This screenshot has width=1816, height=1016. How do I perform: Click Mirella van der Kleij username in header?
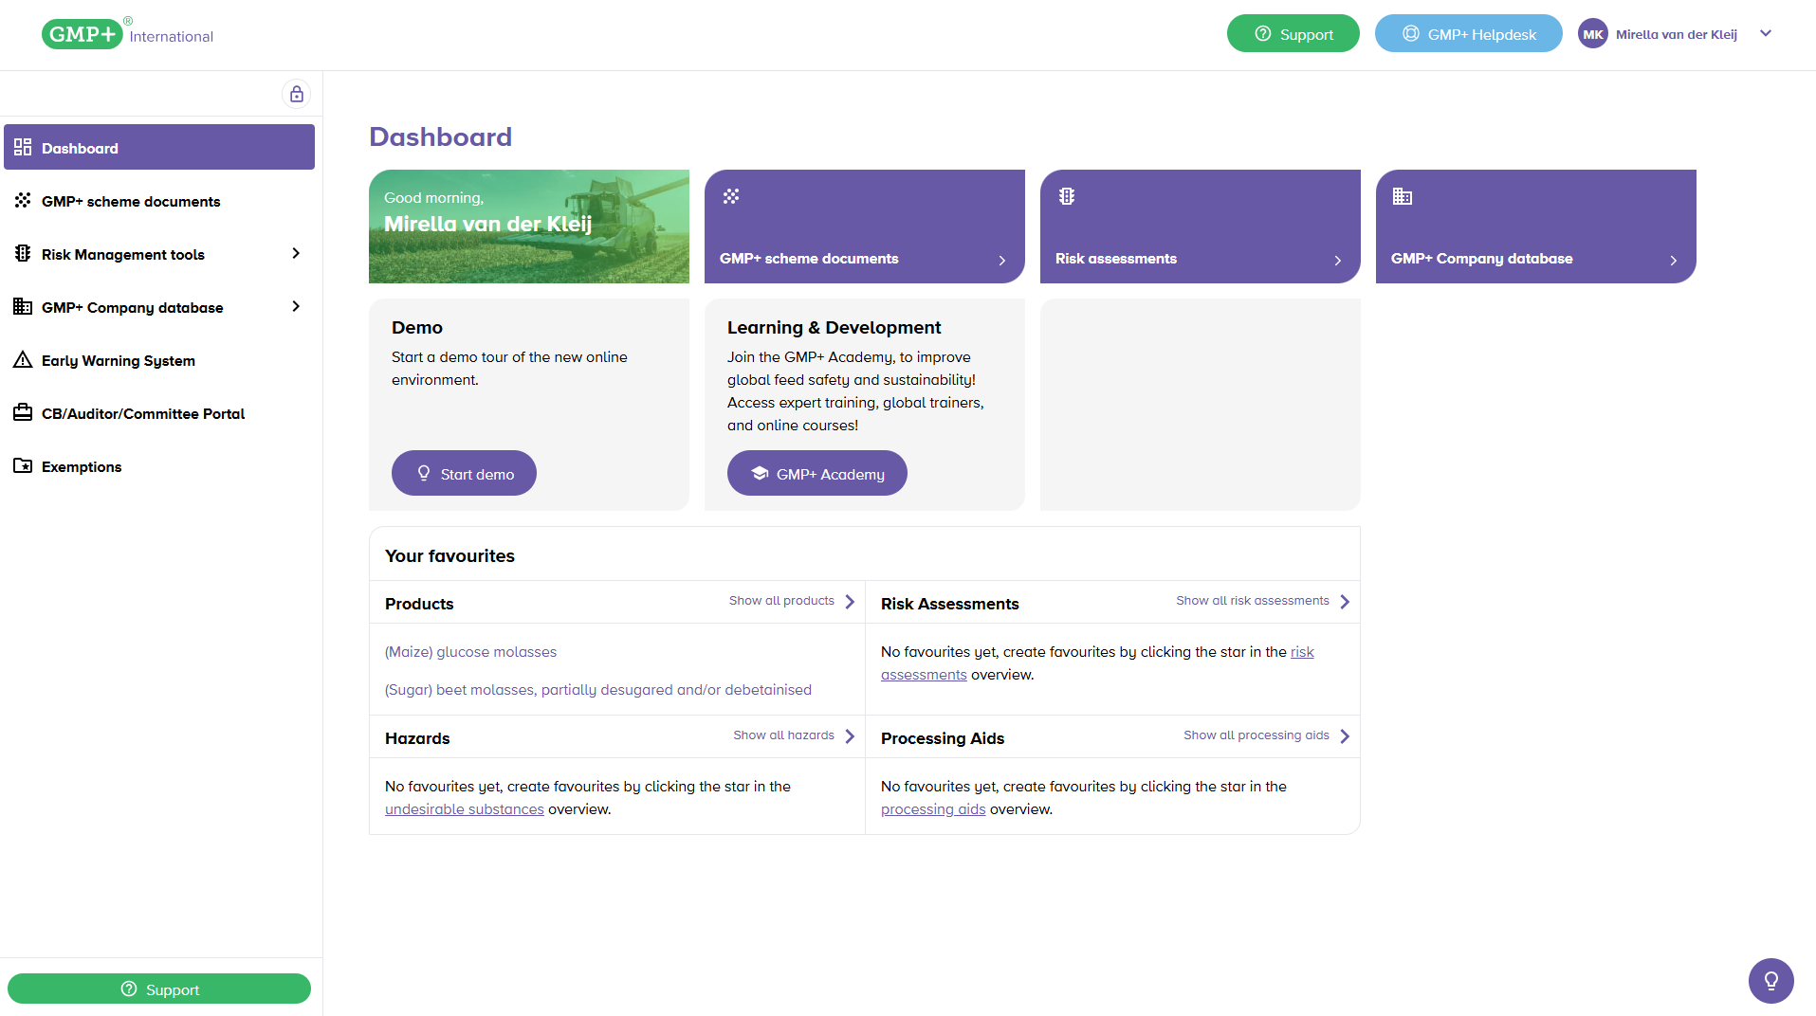tap(1676, 34)
